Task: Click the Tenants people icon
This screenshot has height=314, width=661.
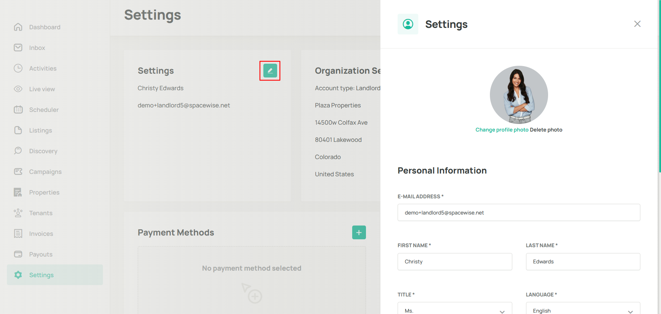Action: [x=18, y=213]
